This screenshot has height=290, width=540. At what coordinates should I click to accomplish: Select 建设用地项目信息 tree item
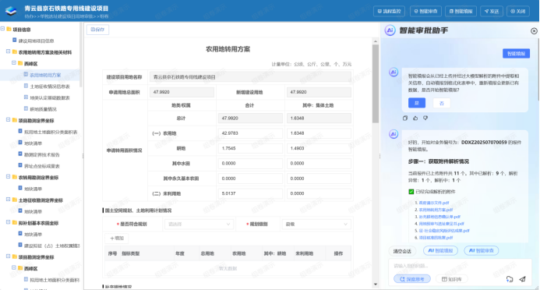click(36, 41)
